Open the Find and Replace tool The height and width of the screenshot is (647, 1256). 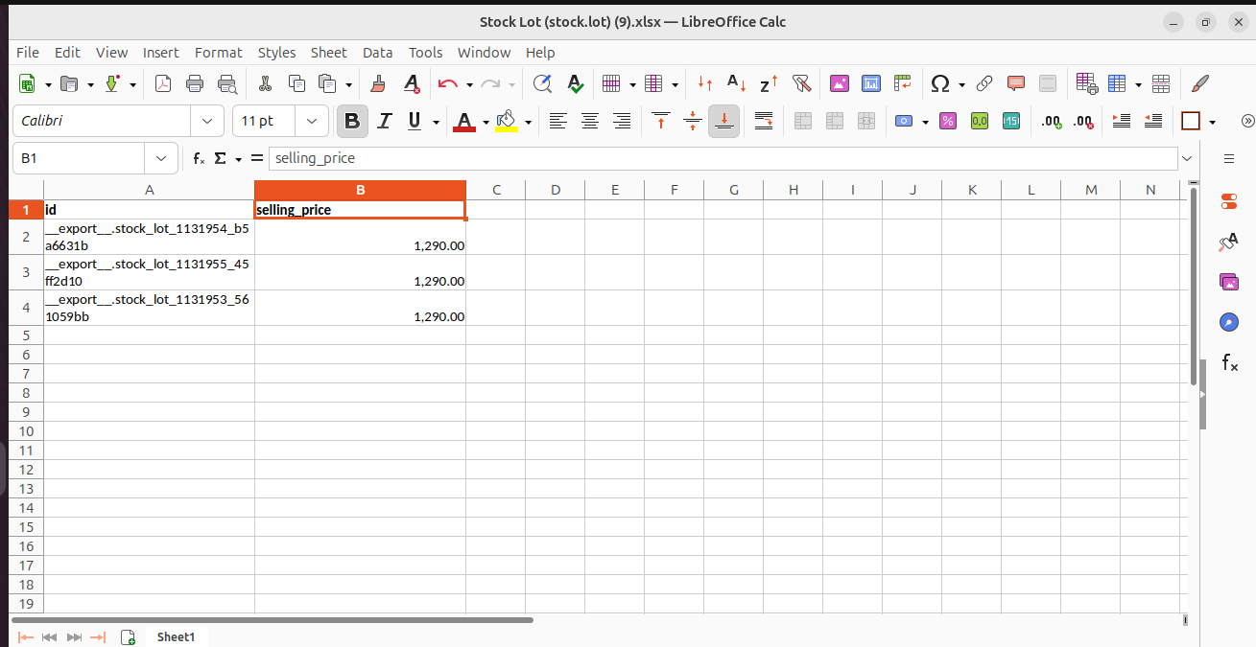542,84
